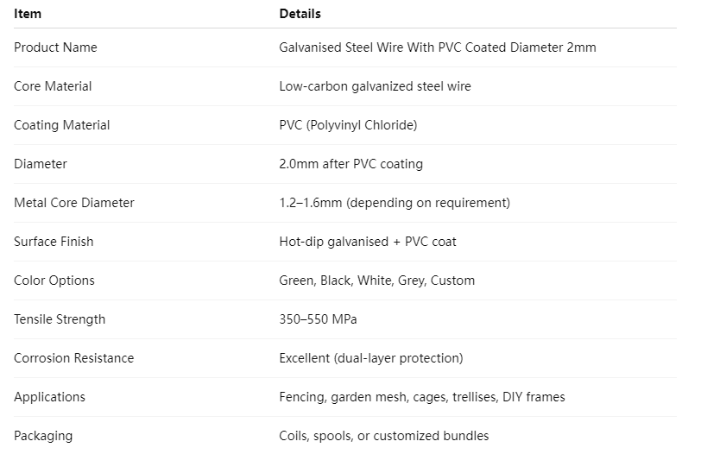Viewport: 701px width, 454px height.
Task: Click the "PVC (Polyvinyl Chloride)" detail cell
Action: [x=348, y=125]
